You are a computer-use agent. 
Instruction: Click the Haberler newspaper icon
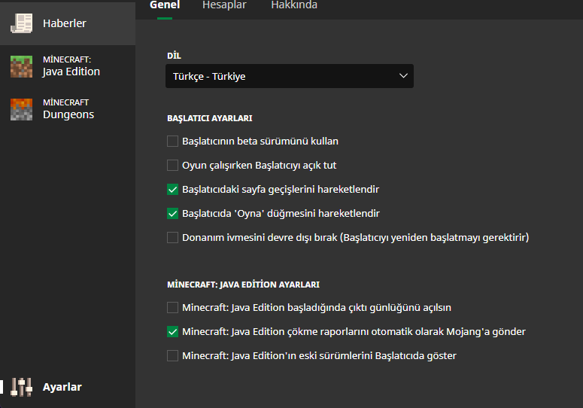21,23
